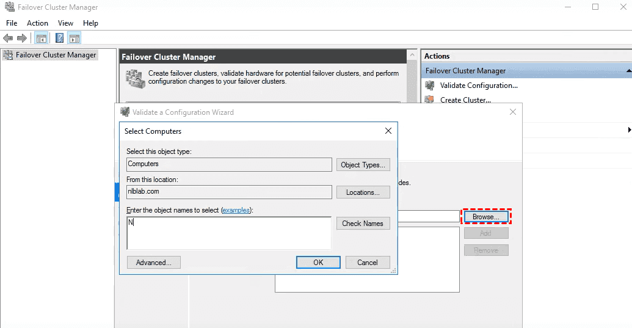Click the Forward arrow in the toolbar
The height and width of the screenshot is (328, 632).
coord(22,38)
